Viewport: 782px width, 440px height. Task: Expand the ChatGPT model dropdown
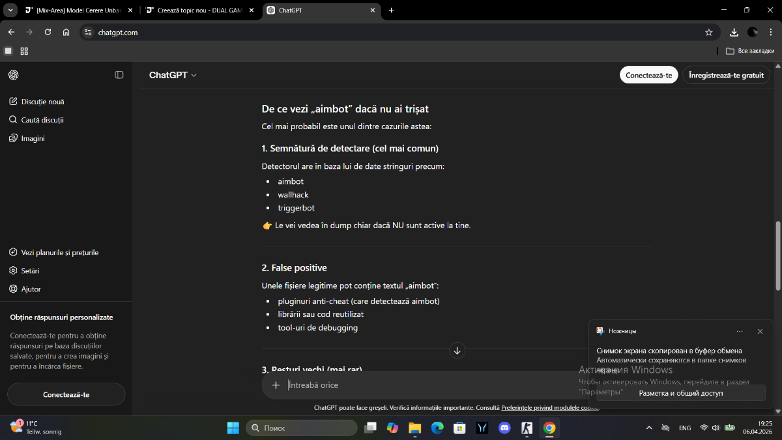coord(173,75)
